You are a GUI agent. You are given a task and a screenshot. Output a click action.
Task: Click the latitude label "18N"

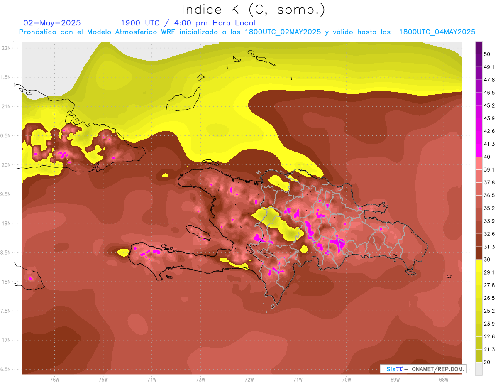click(7, 282)
